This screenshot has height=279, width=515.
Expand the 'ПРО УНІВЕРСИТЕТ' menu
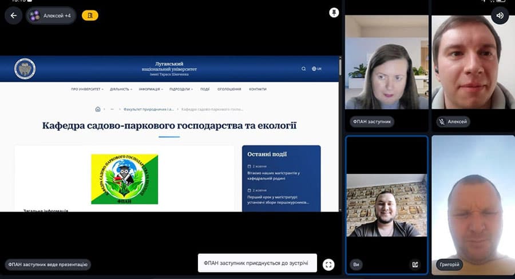(x=87, y=89)
